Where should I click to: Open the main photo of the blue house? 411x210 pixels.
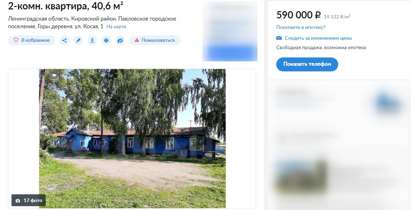click(x=132, y=138)
